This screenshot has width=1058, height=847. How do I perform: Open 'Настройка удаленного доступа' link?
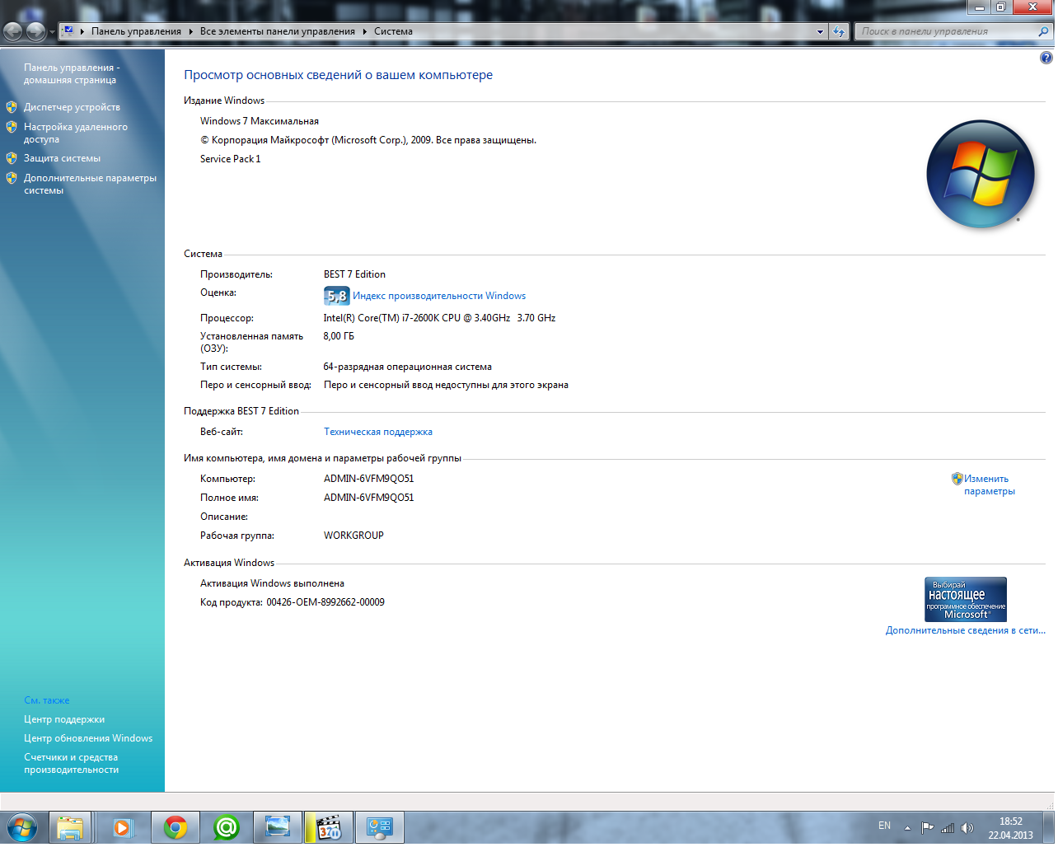tap(76, 133)
